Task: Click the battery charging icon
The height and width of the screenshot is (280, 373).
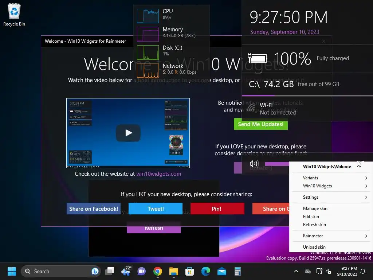Action: pyautogui.click(x=258, y=58)
